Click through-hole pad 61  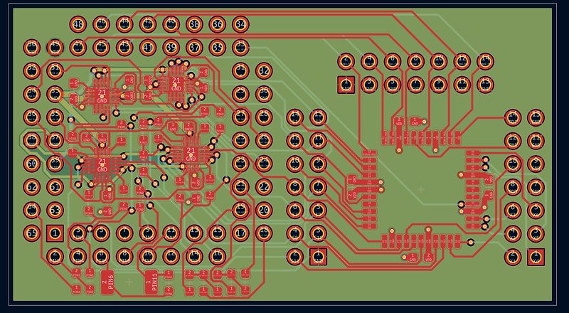55,187
